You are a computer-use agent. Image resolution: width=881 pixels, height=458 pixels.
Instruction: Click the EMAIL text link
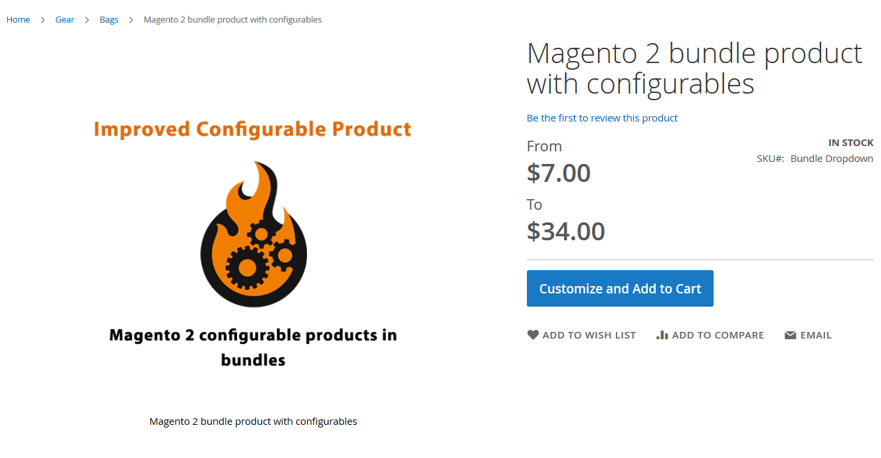click(x=816, y=335)
